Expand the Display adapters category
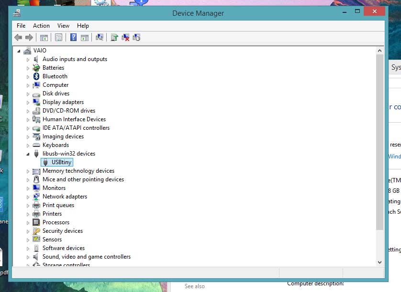This screenshot has width=401, height=292. tap(28, 103)
